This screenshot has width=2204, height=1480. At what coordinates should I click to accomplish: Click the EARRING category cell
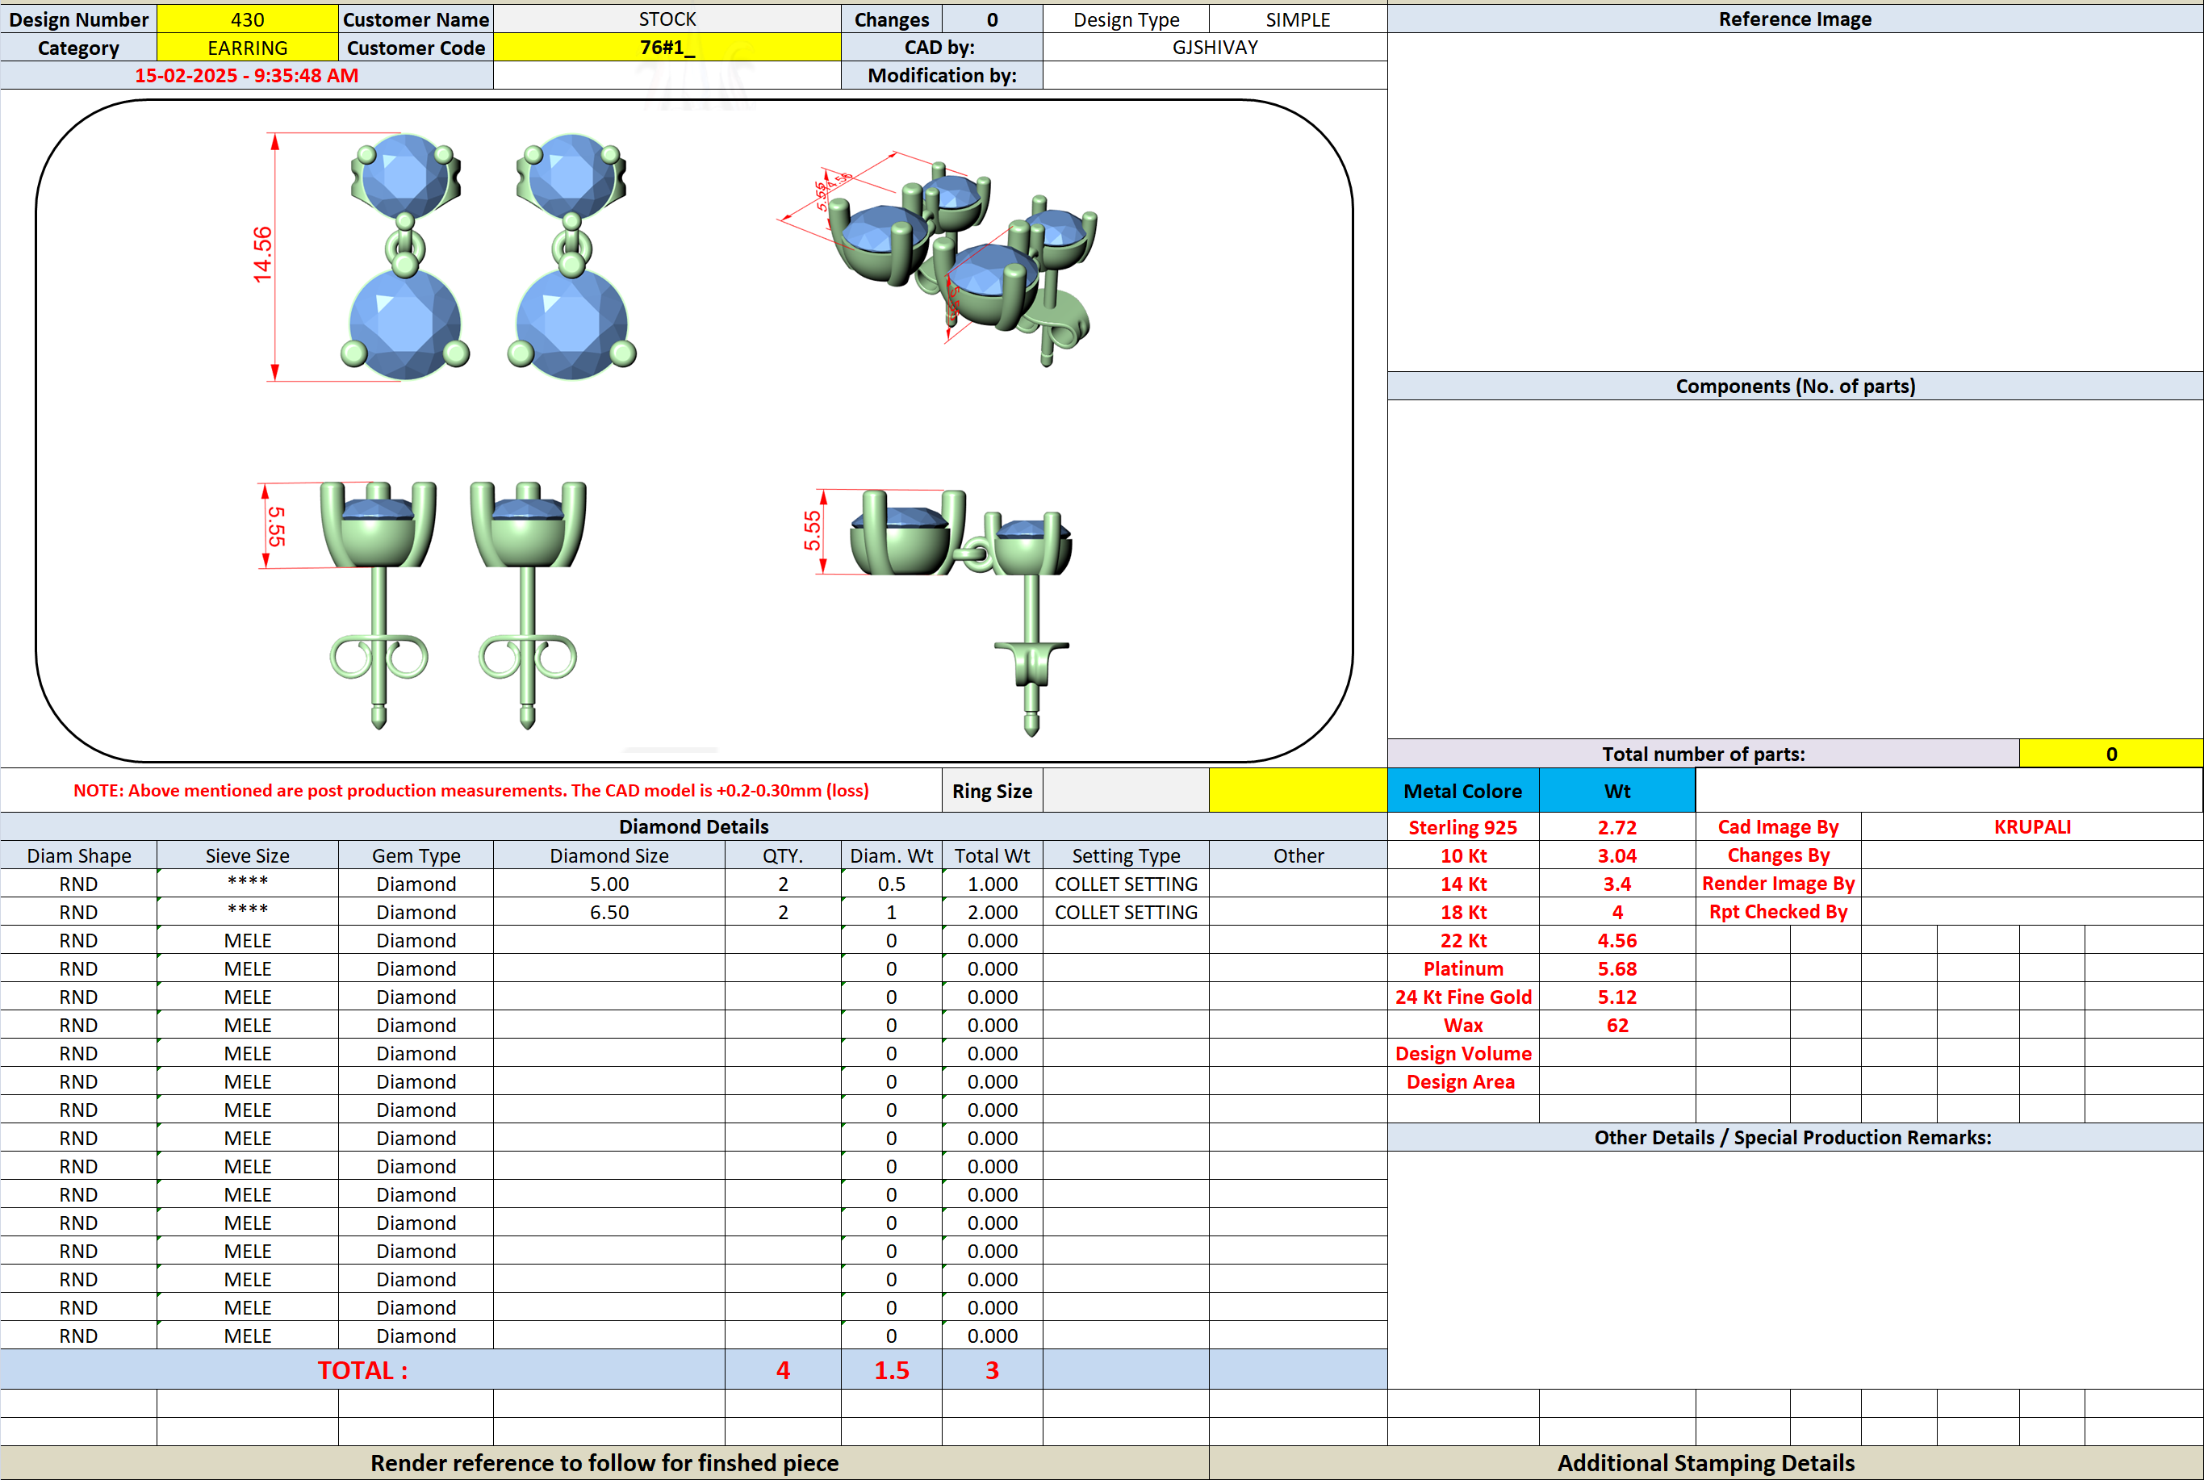pyautogui.click(x=247, y=47)
